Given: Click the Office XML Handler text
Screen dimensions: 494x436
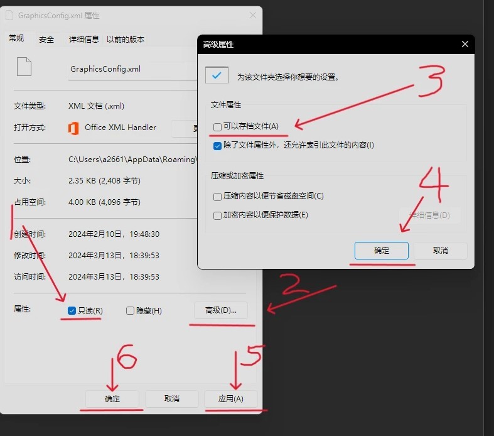Looking at the screenshot, I should tap(121, 128).
